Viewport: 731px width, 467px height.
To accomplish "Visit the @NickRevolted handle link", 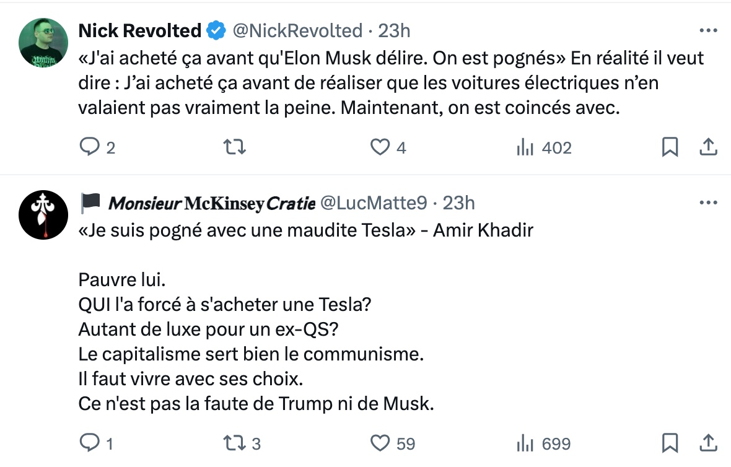I will [x=297, y=31].
